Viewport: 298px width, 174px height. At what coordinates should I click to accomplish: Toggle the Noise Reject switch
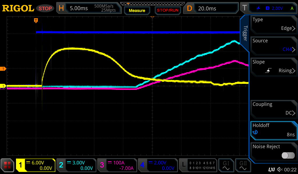pos(288,155)
